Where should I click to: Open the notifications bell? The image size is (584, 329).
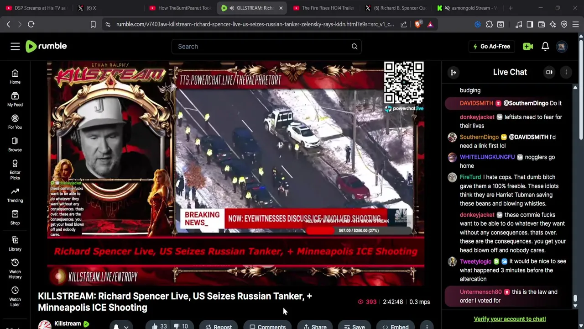click(x=545, y=46)
